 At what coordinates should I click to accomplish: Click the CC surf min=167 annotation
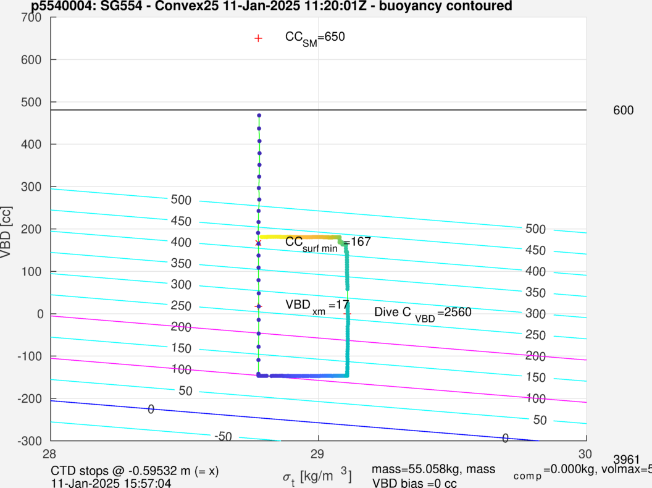(x=328, y=243)
